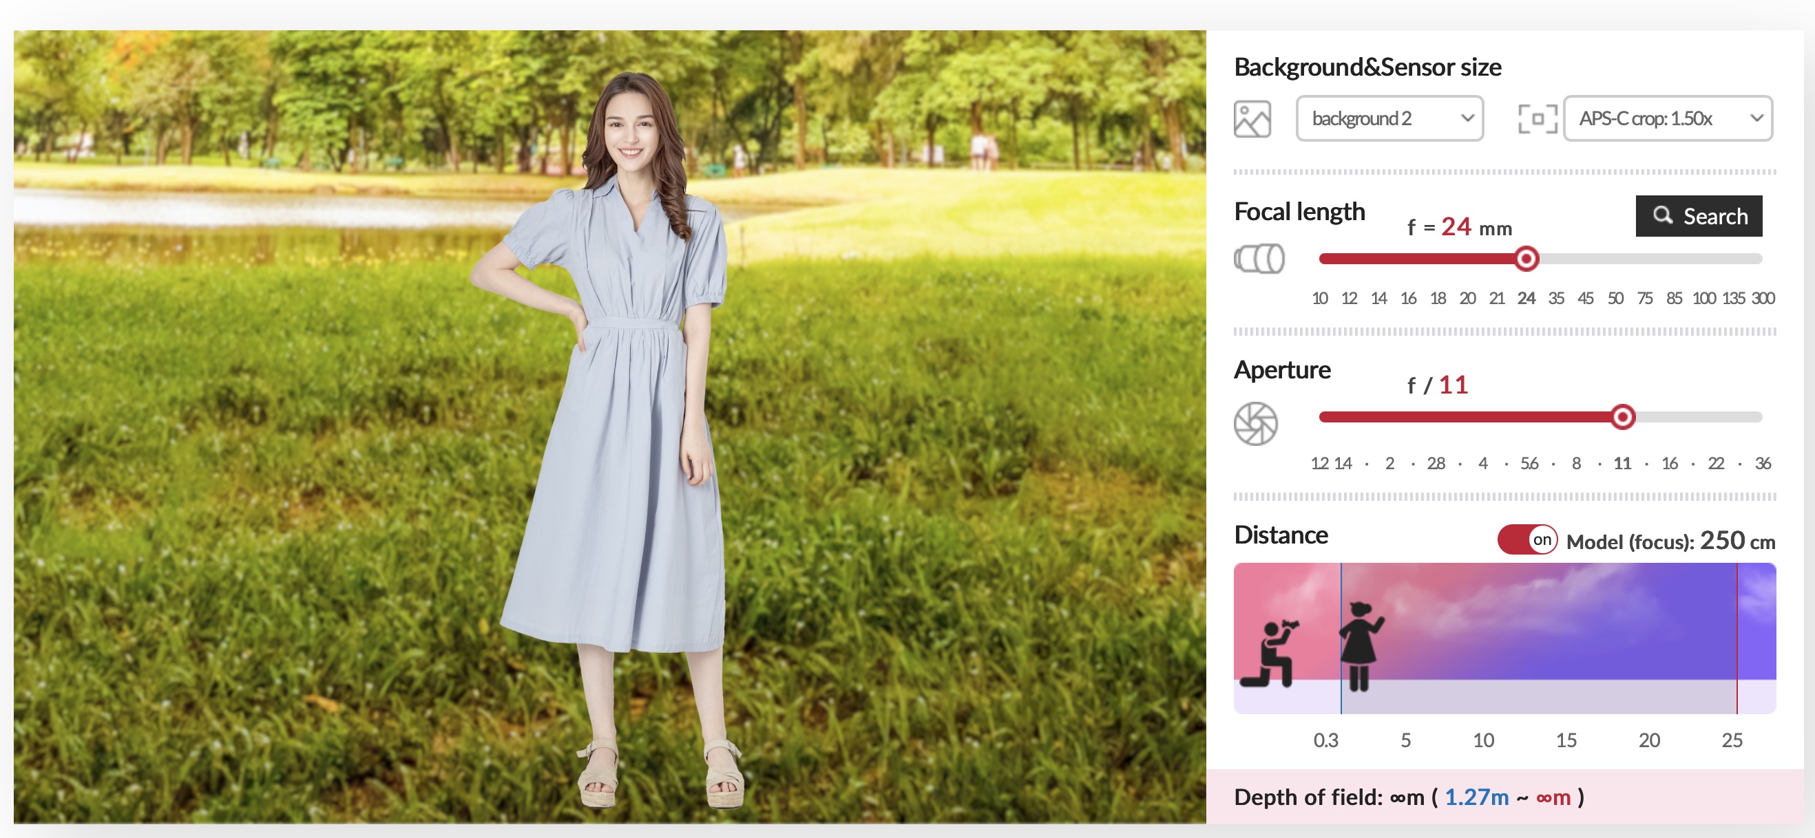Image resolution: width=1815 pixels, height=838 pixels.
Task: Click the sensor size frame icon
Action: (1538, 118)
